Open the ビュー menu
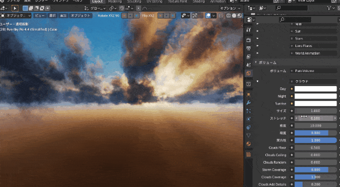Screen dimensions: 340x187 pos(40,15)
